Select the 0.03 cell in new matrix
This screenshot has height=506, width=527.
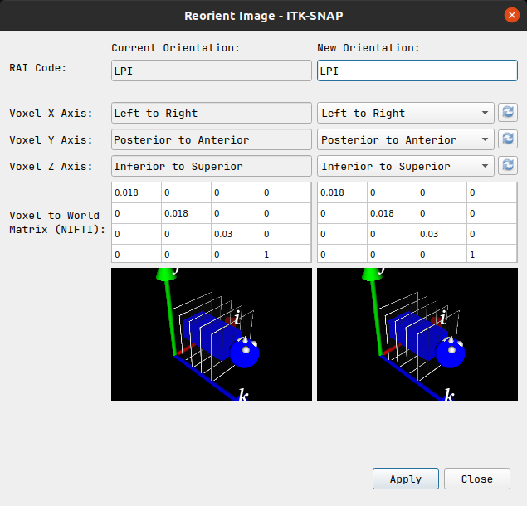pos(442,234)
